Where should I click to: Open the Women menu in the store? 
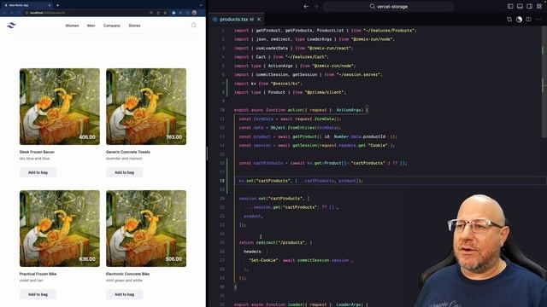click(x=72, y=26)
